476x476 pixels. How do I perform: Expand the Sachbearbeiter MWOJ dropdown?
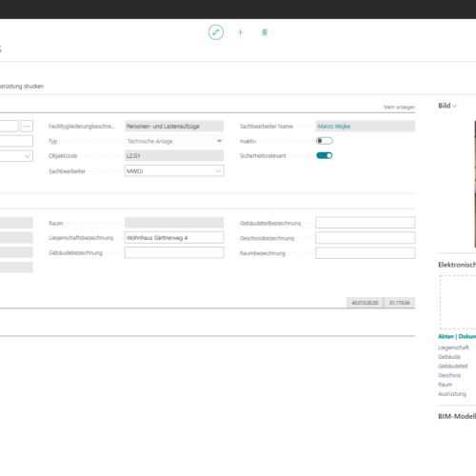[x=174, y=171]
